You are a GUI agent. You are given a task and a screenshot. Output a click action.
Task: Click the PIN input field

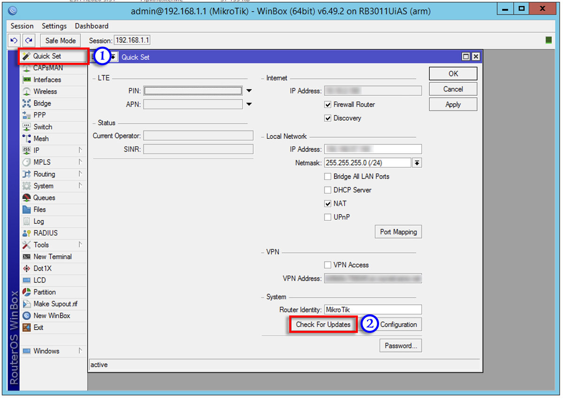tap(193, 91)
